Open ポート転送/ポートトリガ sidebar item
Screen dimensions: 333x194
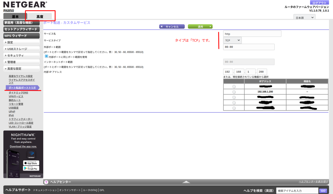tap(22, 88)
